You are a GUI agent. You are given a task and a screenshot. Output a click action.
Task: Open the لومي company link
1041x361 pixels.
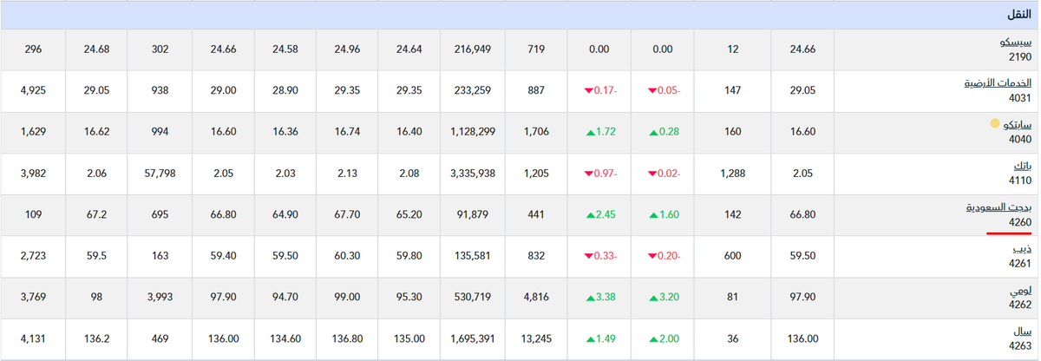coord(1022,289)
